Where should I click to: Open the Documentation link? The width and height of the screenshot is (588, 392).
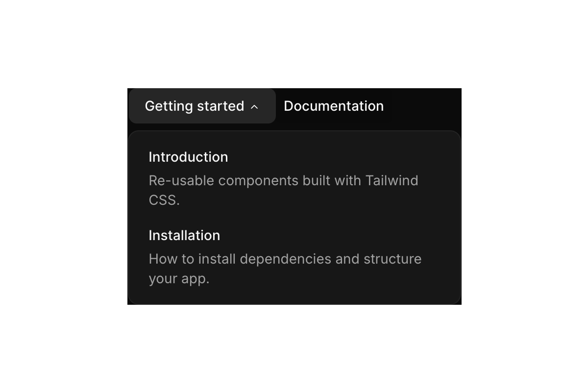333,106
